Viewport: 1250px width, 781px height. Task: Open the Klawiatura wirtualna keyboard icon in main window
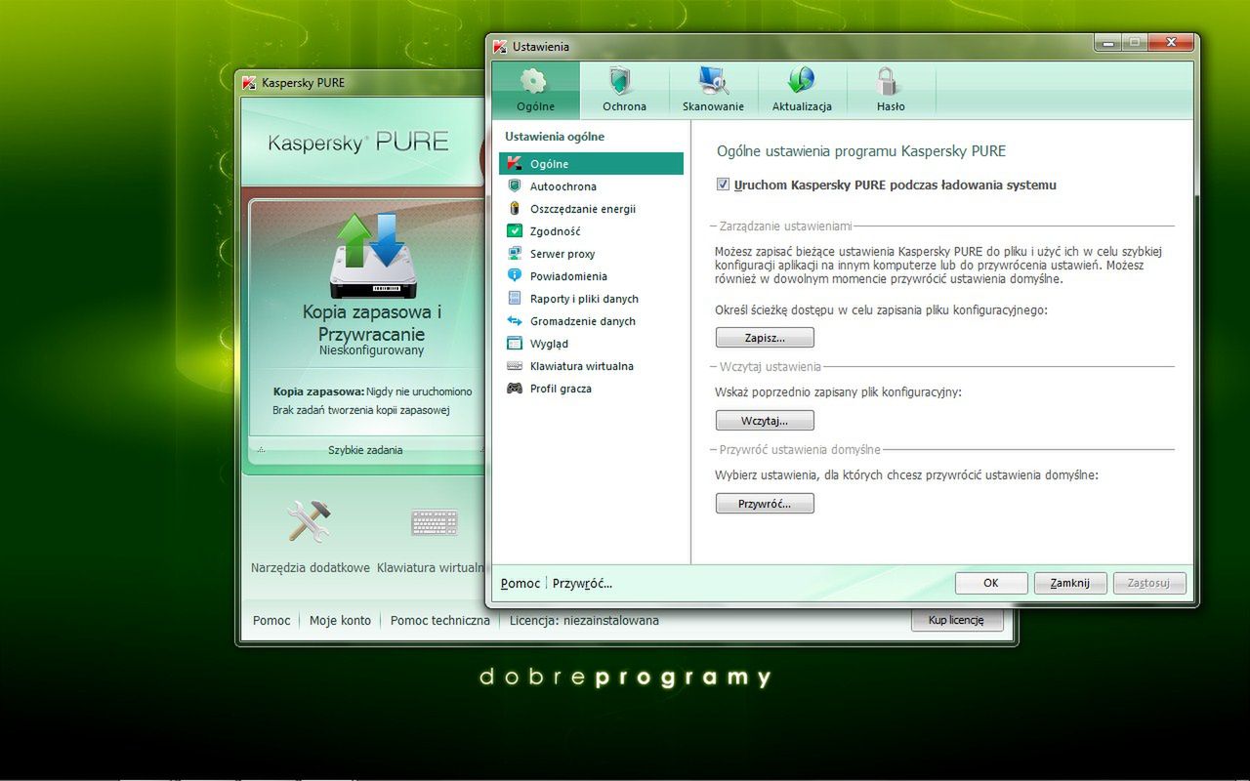[435, 522]
